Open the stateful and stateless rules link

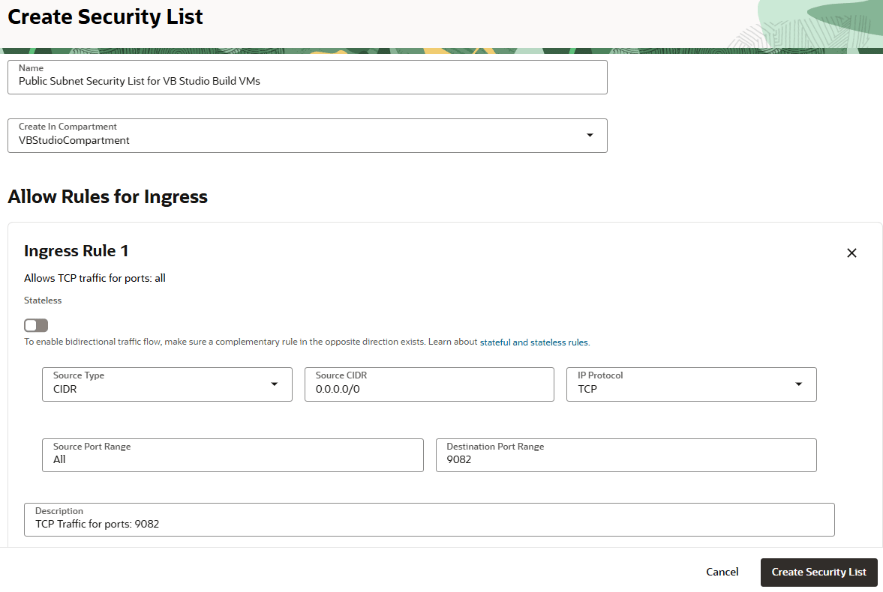pos(534,342)
